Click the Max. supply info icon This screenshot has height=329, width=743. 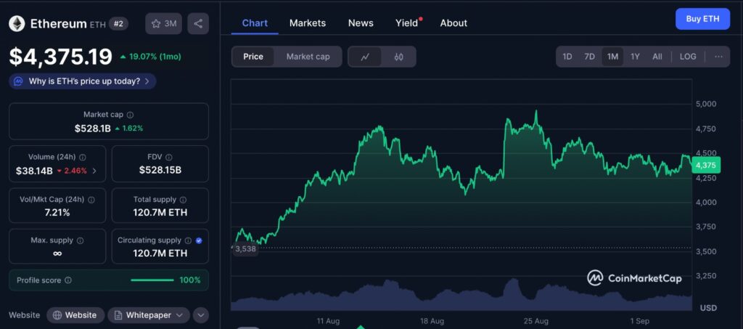click(80, 240)
